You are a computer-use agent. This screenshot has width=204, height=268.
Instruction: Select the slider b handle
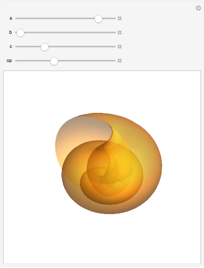pyautogui.click(x=20, y=33)
